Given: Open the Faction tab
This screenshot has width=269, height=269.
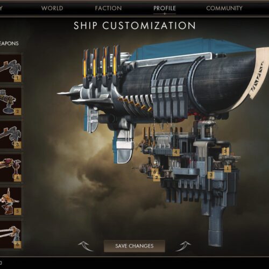Looking at the screenshot, I should point(108,8).
